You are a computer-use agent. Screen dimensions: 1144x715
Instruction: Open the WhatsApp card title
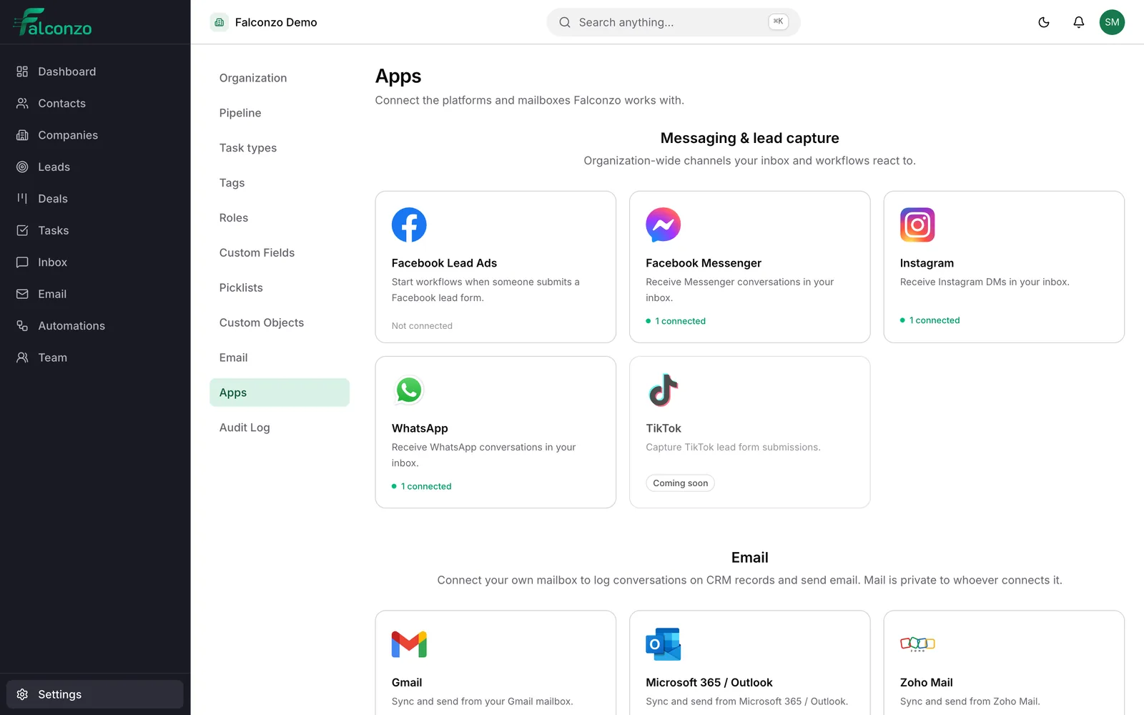[420, 428]
